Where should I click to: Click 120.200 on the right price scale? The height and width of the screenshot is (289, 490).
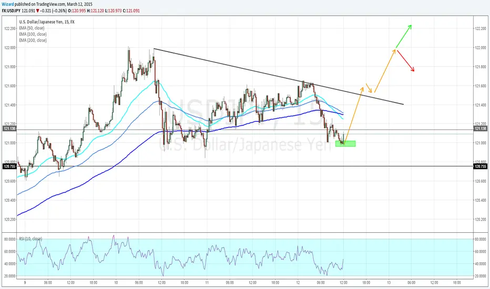(x=481, y=219)
